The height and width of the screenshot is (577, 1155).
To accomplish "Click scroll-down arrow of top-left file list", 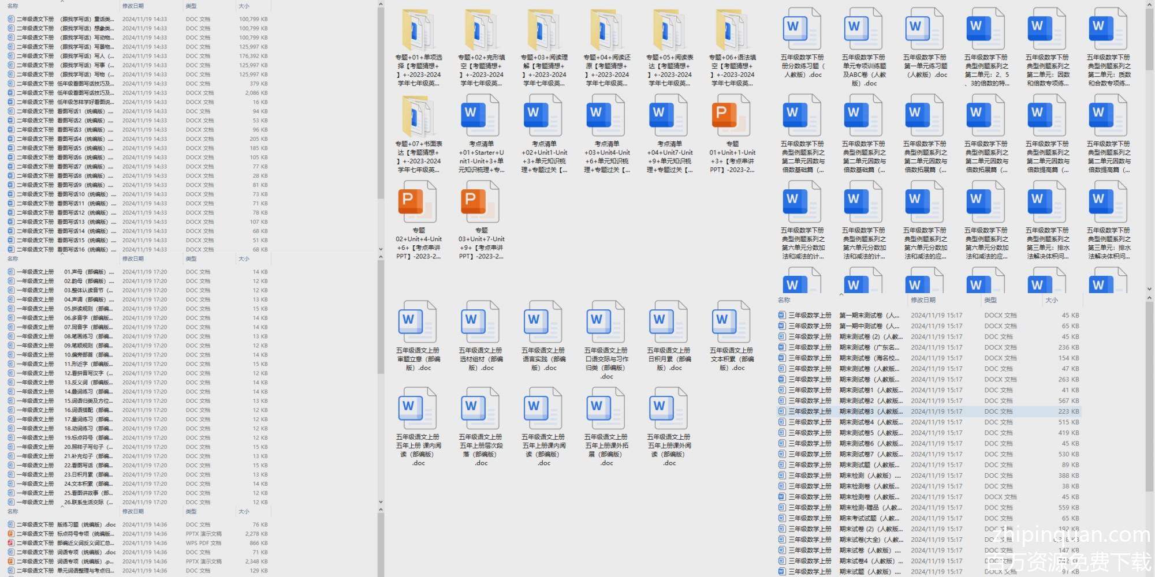I will [x=381, y=249].
